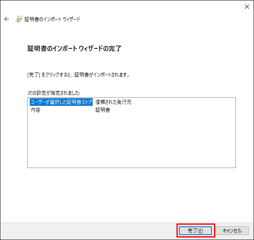Click the title text 証明書のインポート ウィザード in the header
This screenshot has height=240, width=254.
(x=52, y=19)
